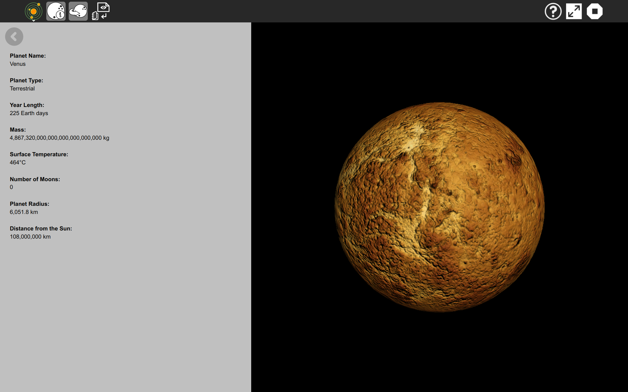Click the Number of Moons heading
The image size is (628, 392).
coord(35,179)
